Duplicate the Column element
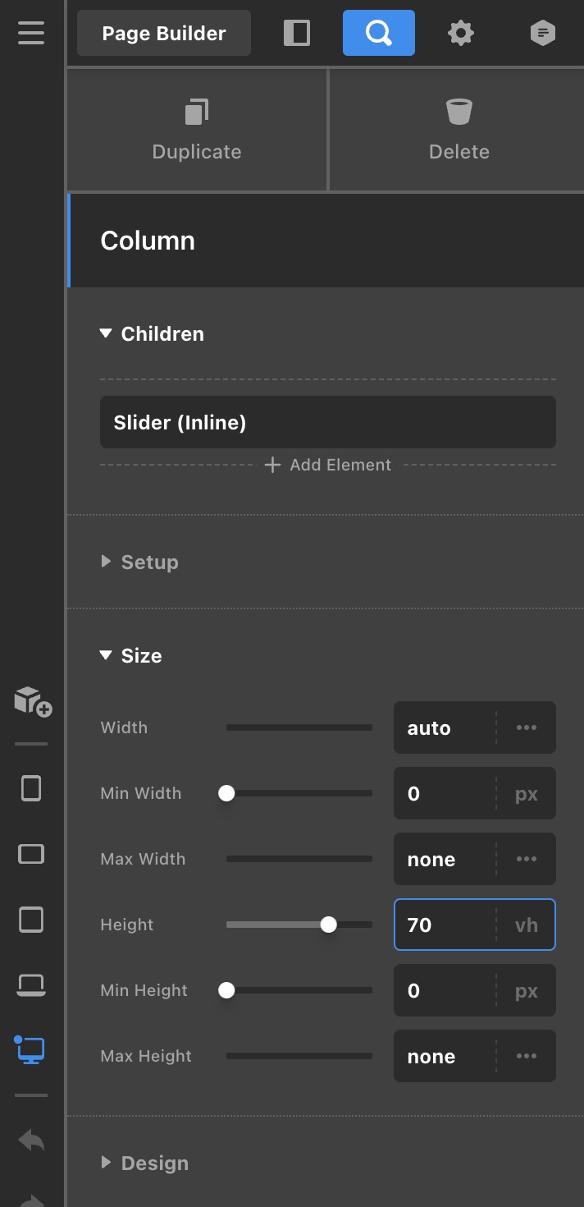 (x=197, y=130)
